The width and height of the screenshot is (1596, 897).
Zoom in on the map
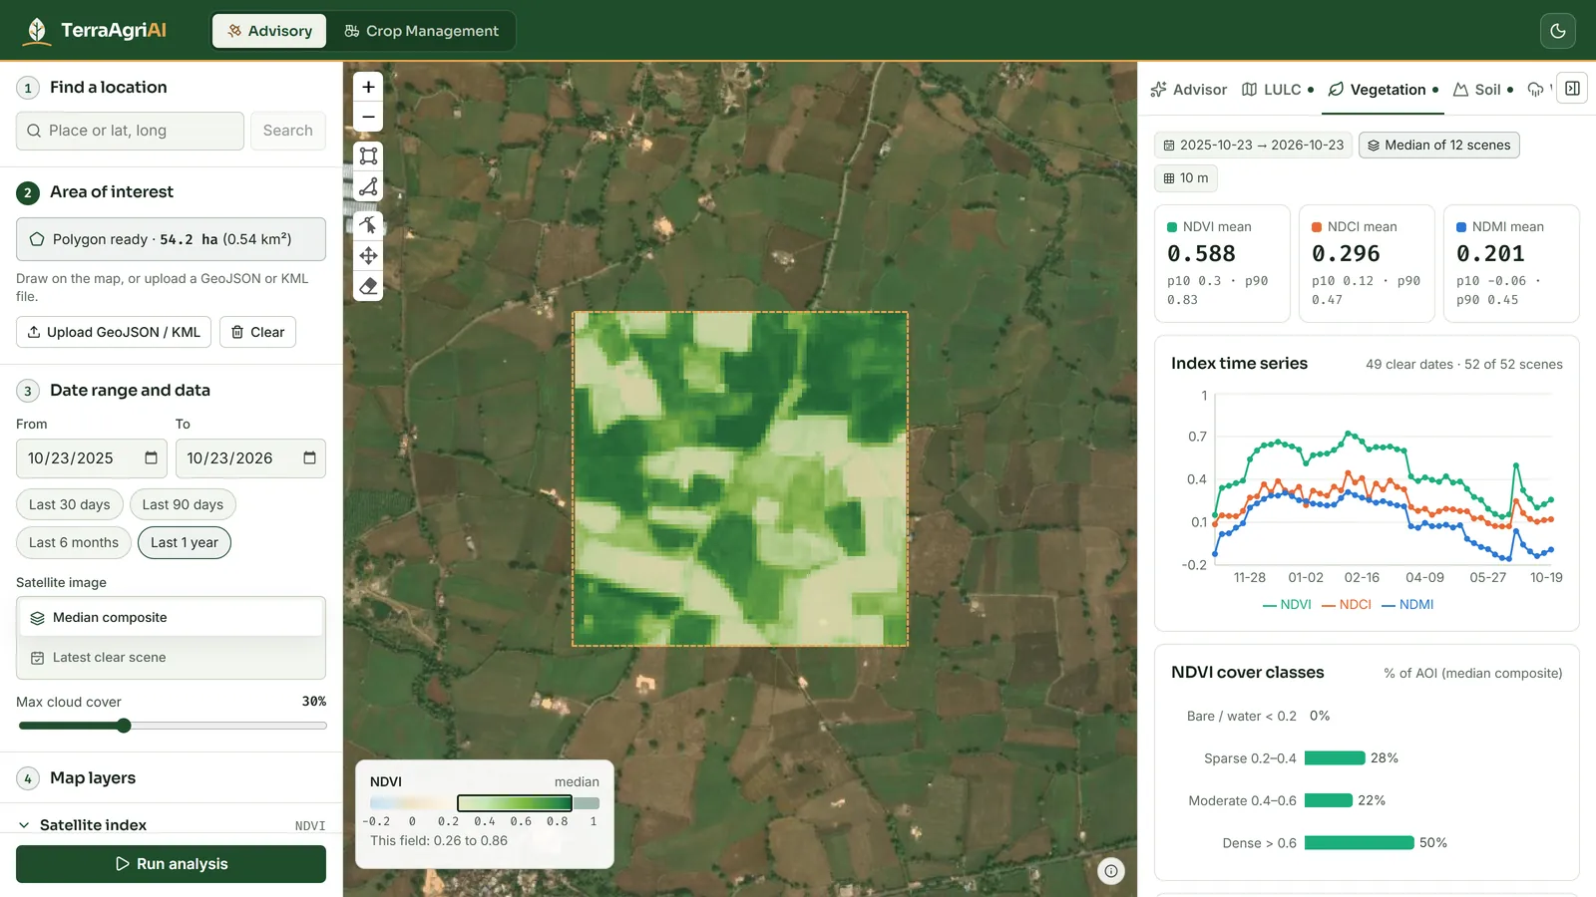tap(368, 87)
